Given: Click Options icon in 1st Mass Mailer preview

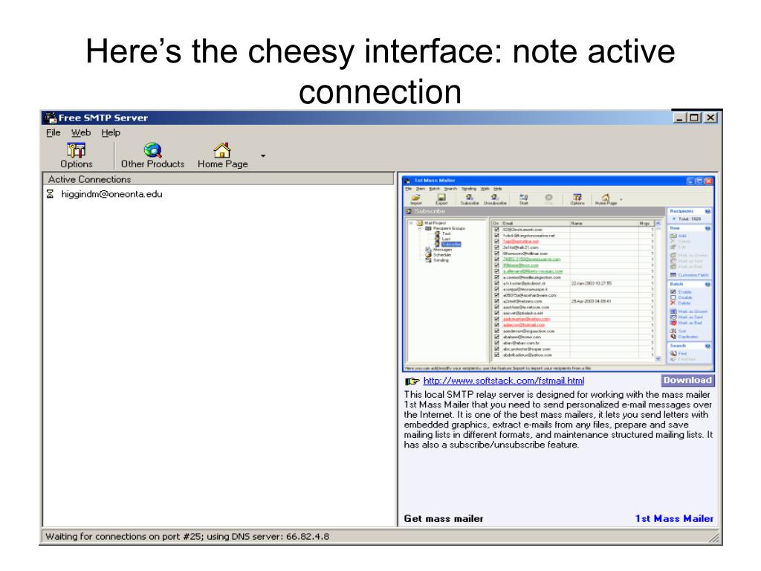Looking at the screenshot, I should click(x=577, y=197).
